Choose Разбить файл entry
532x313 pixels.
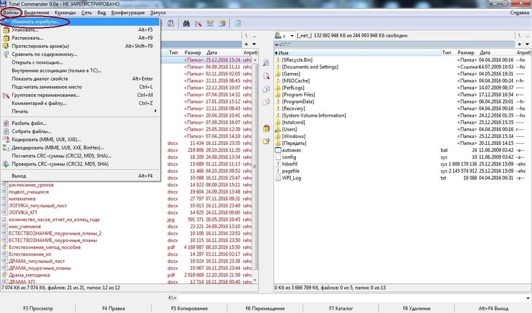(x=80, y=123)
